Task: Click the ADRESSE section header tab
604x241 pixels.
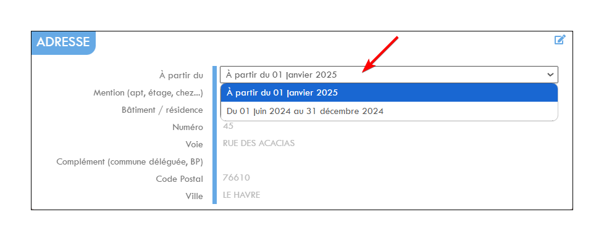Action: pos(63,43)
